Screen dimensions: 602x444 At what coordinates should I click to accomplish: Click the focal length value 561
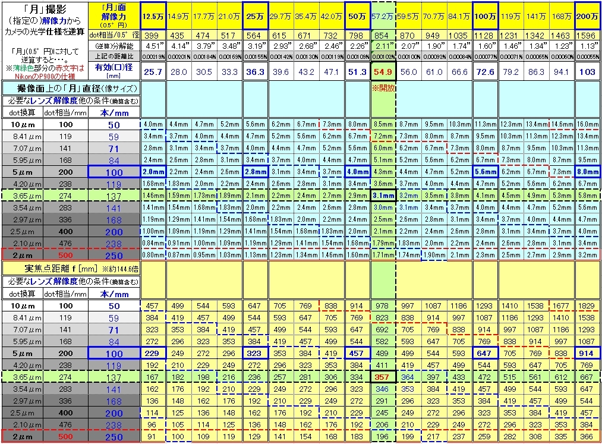point(536,377)
